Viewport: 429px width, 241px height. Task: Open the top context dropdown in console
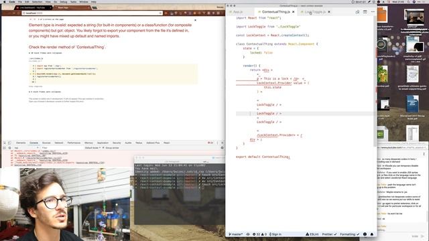(x=26, y=148)
